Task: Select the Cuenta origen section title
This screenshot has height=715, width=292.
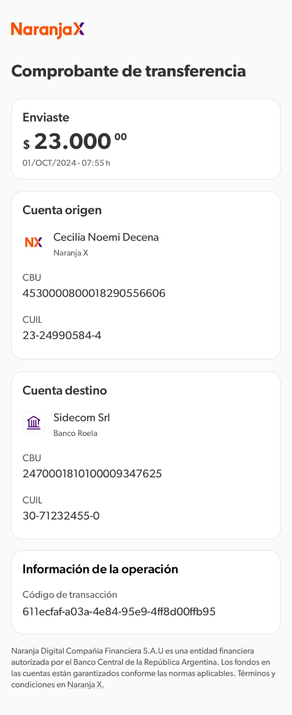Action: click(62, 210)
